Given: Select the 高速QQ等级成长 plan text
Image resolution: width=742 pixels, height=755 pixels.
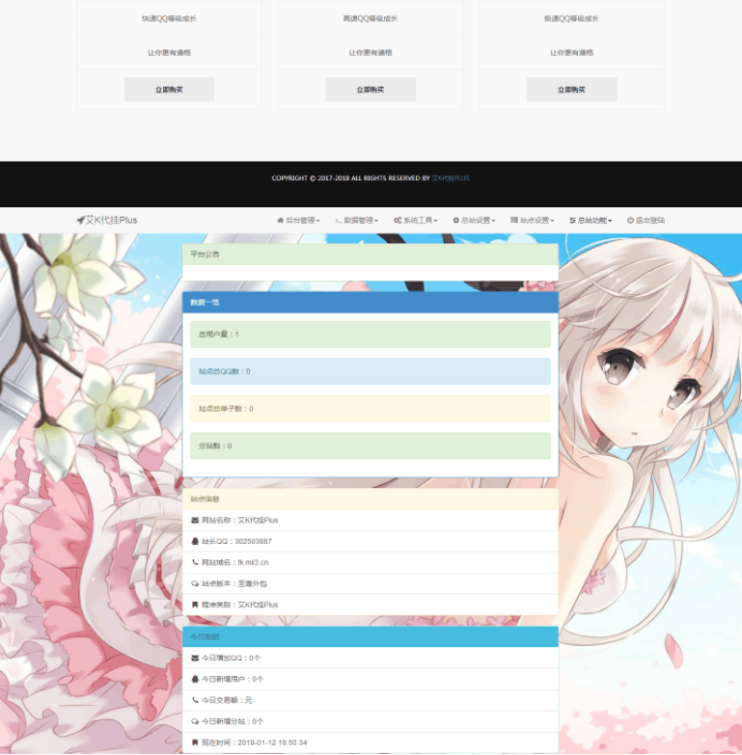Looking at the screenshot, I should coord(371,18).
